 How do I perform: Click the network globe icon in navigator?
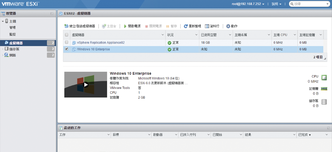click(6, 55)
